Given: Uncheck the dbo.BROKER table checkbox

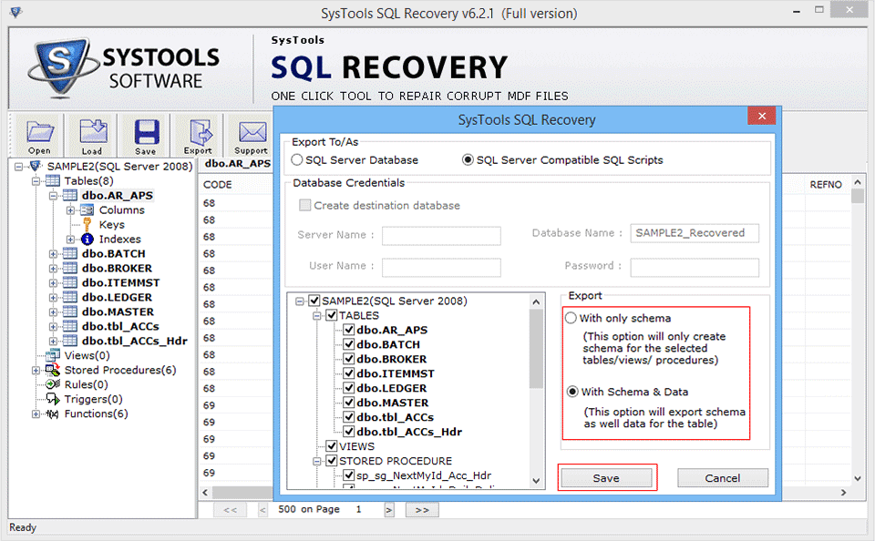Looking at the screenshot, I should (348, 359).
